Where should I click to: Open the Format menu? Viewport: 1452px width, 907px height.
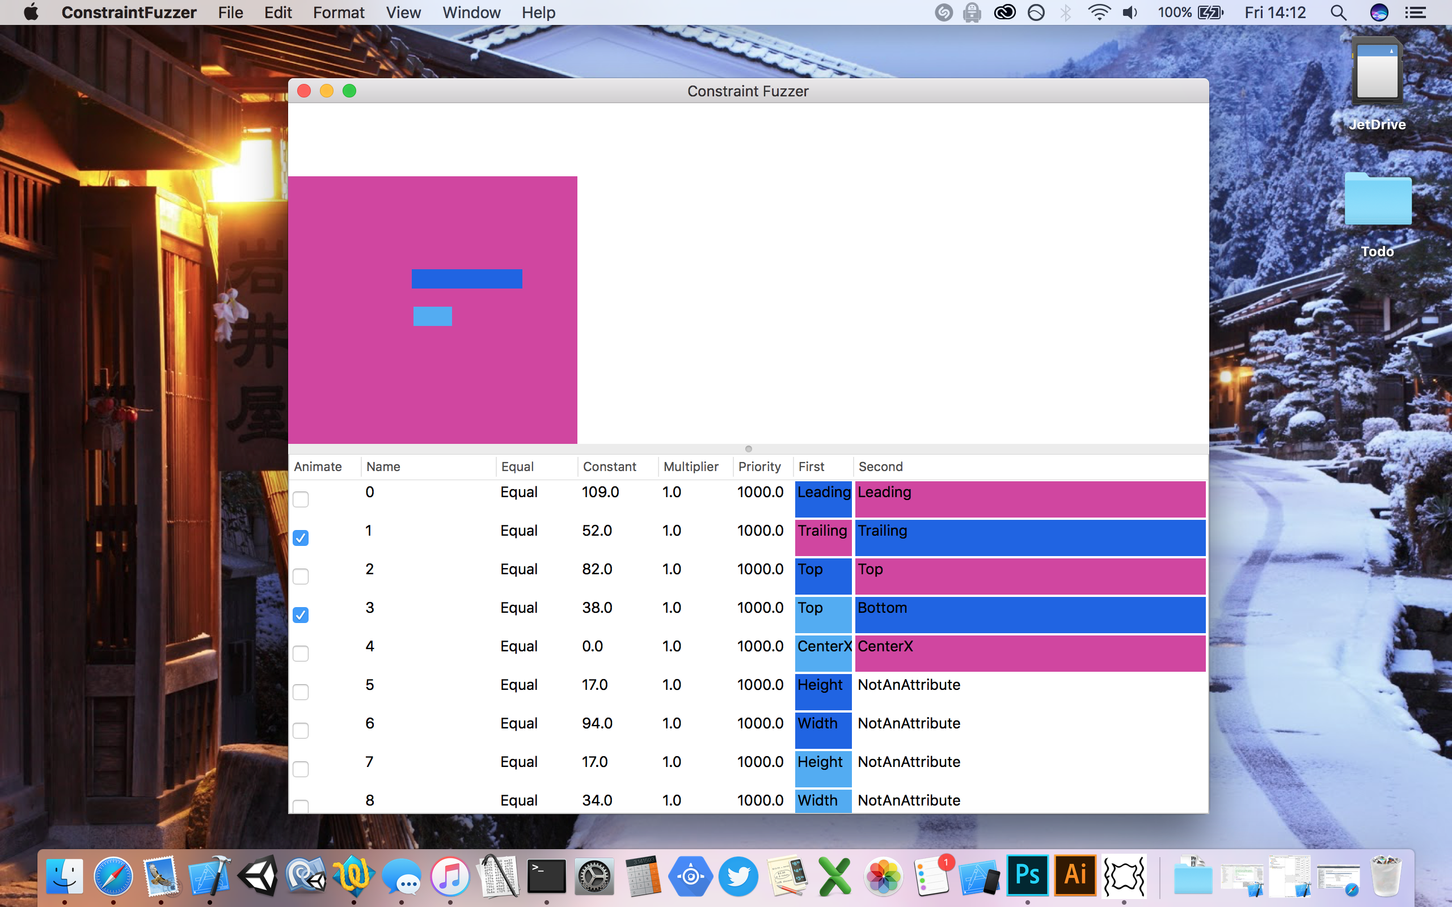(339, 12)
